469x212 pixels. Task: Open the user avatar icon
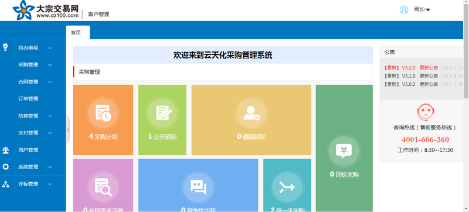click(x=404, y=10)
